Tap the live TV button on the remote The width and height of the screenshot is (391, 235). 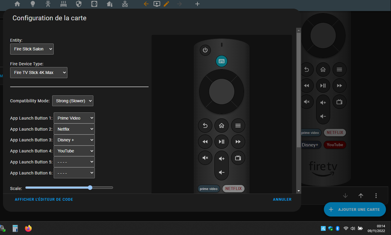(238, 158)
